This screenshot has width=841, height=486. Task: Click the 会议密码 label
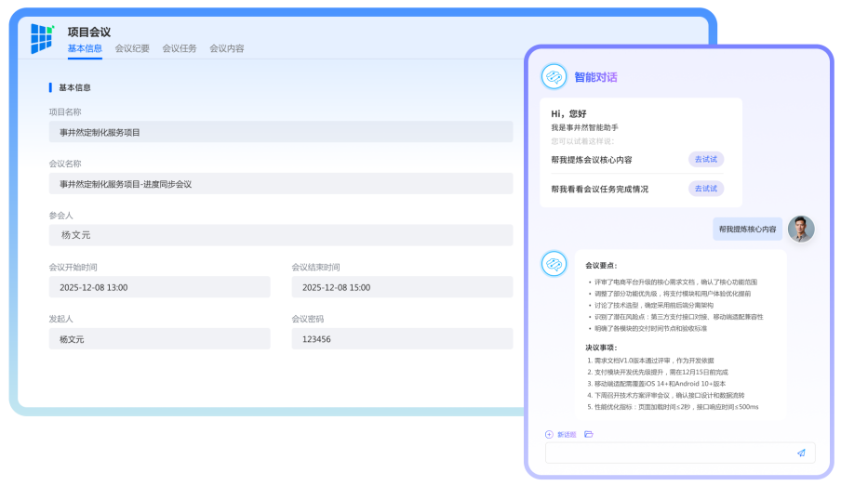[x=307, y=319]
